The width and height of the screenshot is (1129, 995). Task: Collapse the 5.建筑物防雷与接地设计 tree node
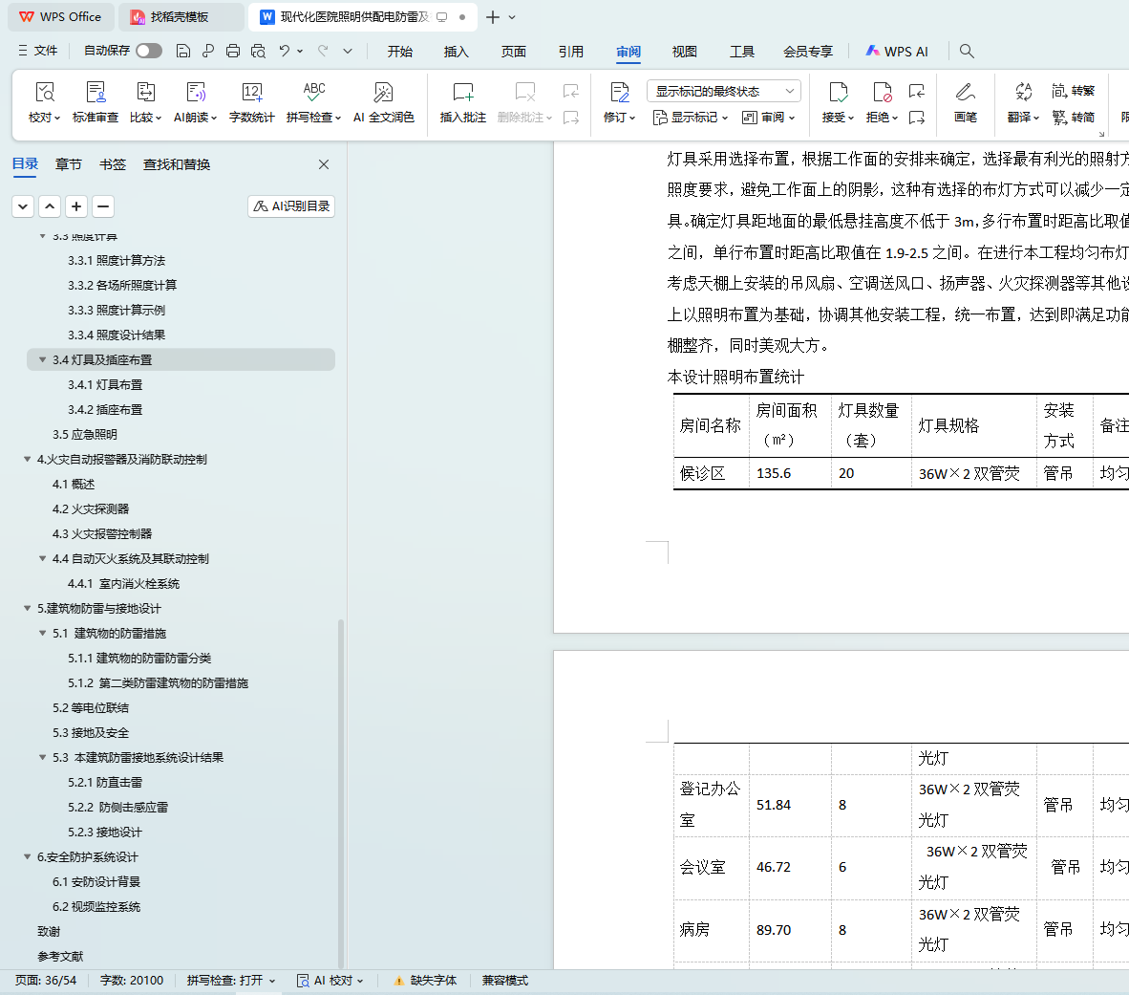point(27,609)
